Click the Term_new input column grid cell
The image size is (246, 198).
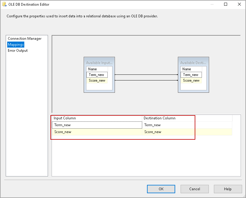coord(97,125)
